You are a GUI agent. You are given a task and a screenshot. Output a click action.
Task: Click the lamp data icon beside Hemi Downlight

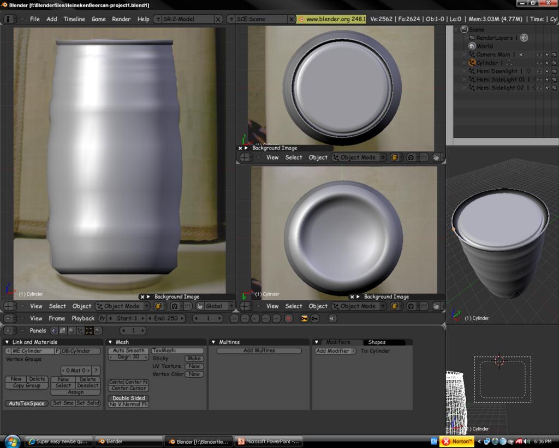(528, 71)
